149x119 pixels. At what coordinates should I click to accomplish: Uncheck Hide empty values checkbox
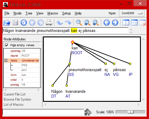tap(7, 45)
